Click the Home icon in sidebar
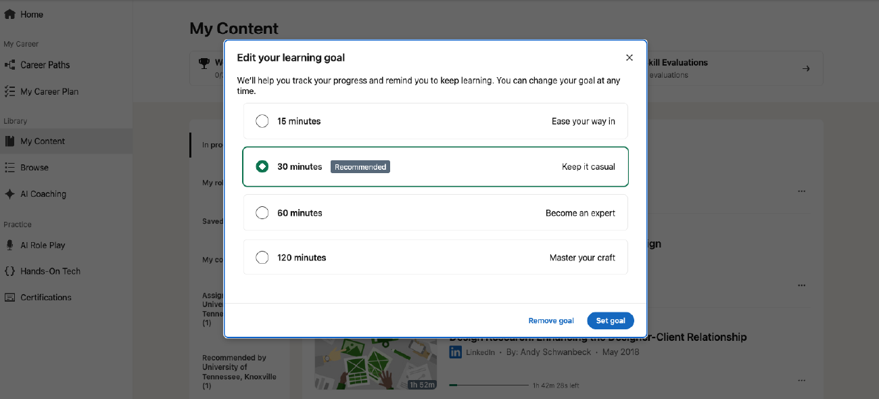This screenshot has height=399, width=879. tap(9, 14)
